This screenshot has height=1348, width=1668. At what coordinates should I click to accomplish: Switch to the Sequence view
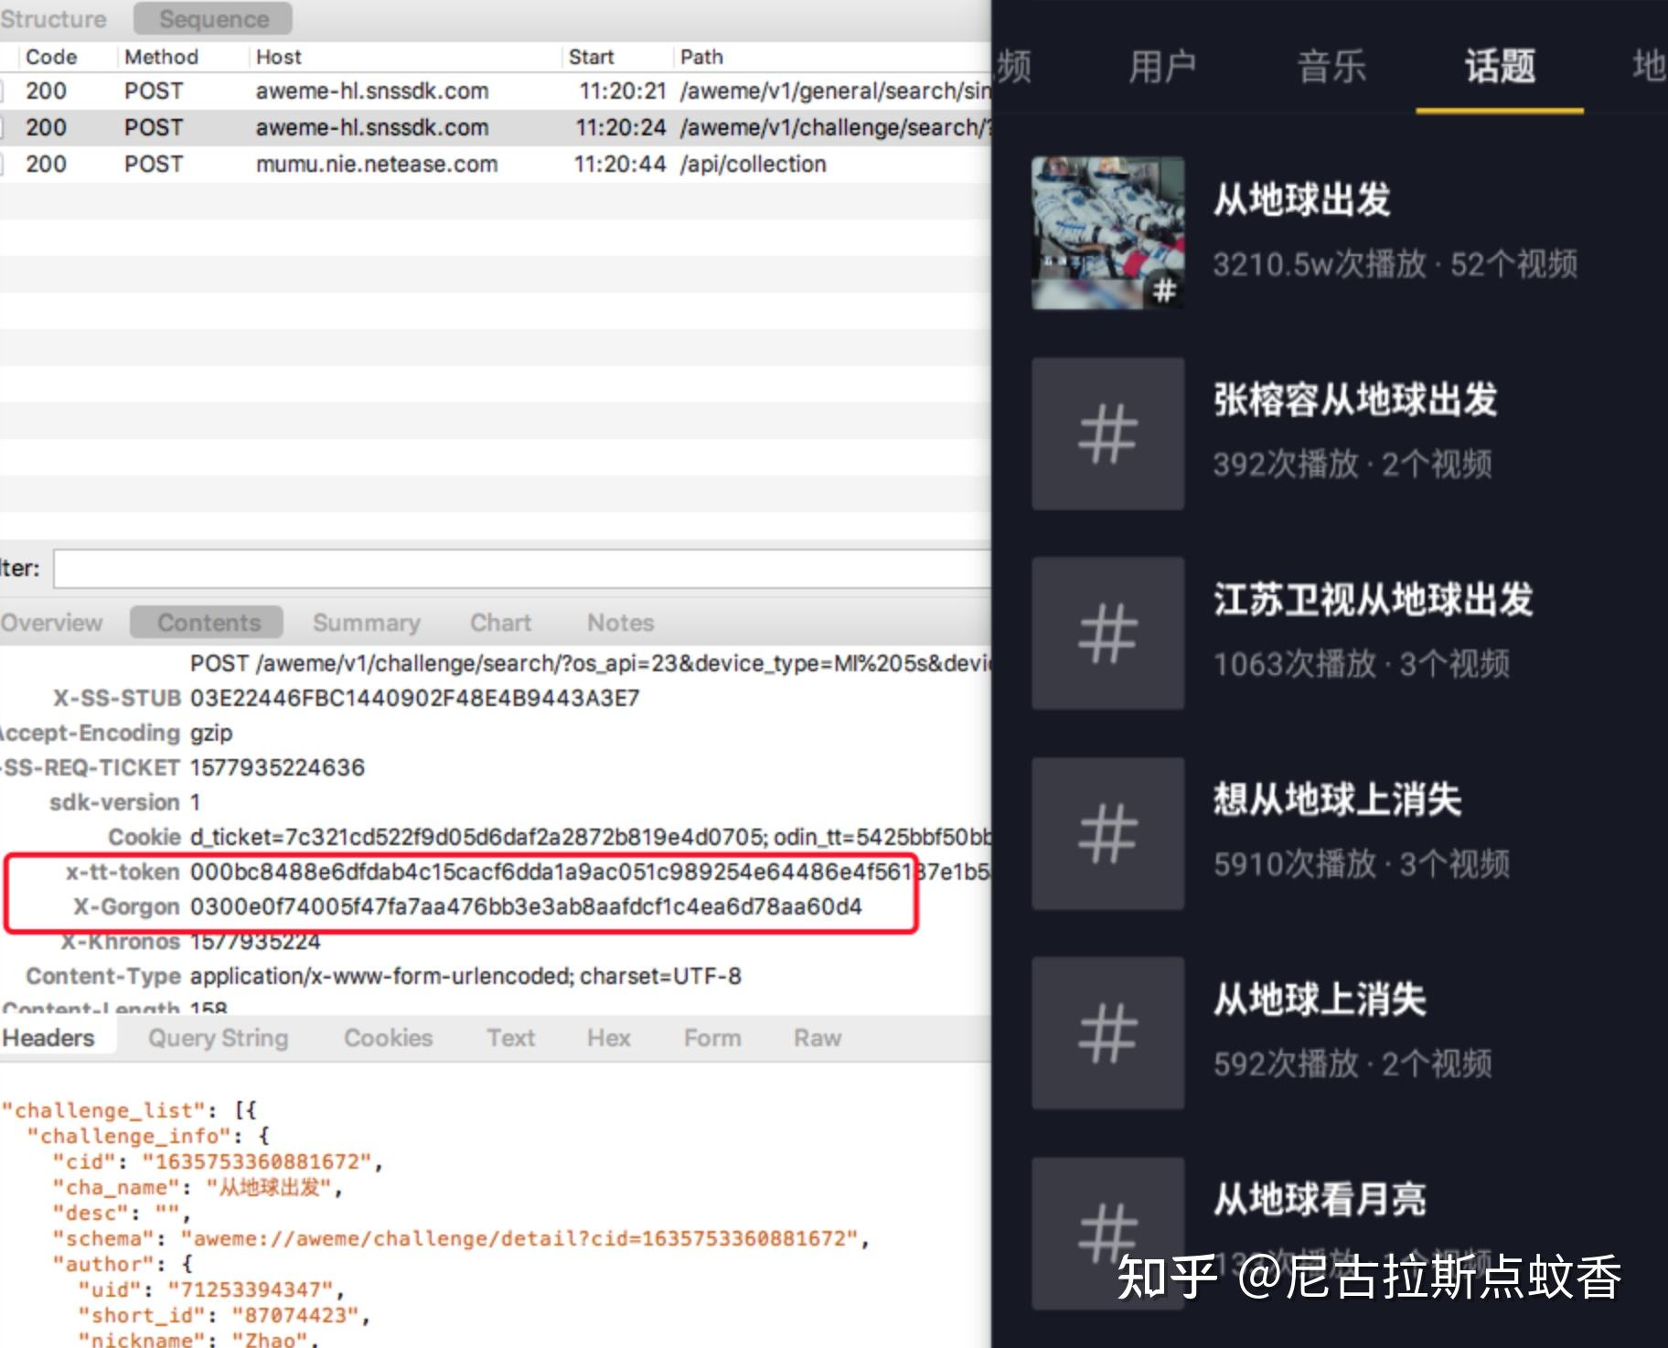click(x=212, y=17)
